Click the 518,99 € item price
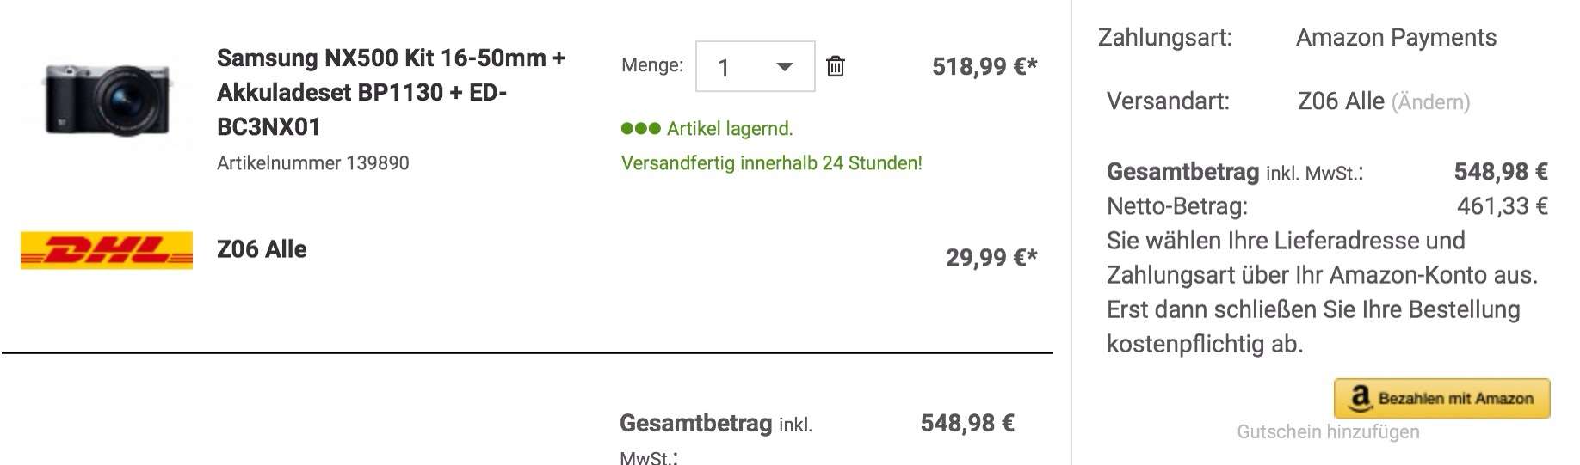This screenshot has height=465, width=1580. (984, 66)
